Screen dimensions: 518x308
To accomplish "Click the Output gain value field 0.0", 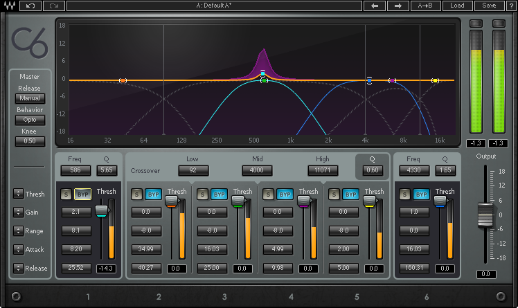I will point(486,274).
